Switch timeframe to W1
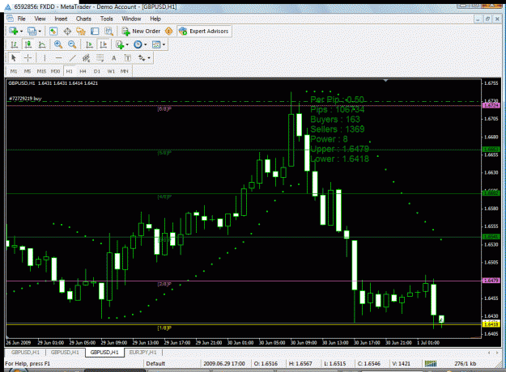The width and height of the screenshot is (506, 372). click(111, 71)
